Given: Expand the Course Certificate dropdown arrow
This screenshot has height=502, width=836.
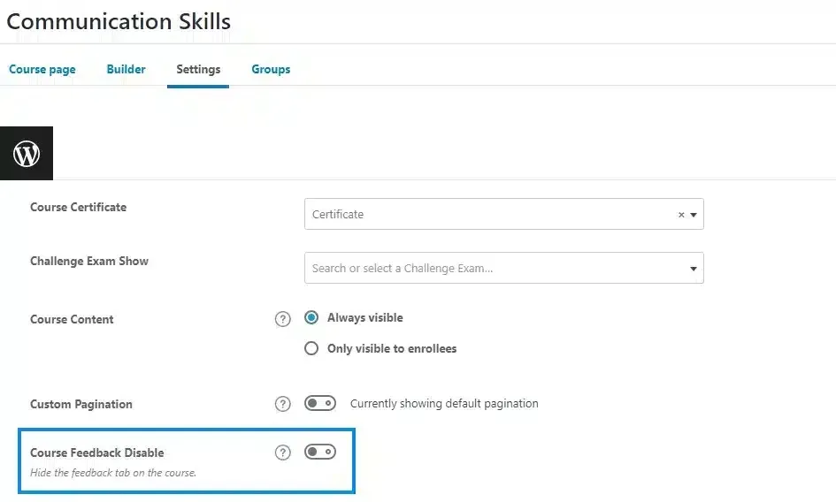Looking at the screenshot, I should pos(694,215).
